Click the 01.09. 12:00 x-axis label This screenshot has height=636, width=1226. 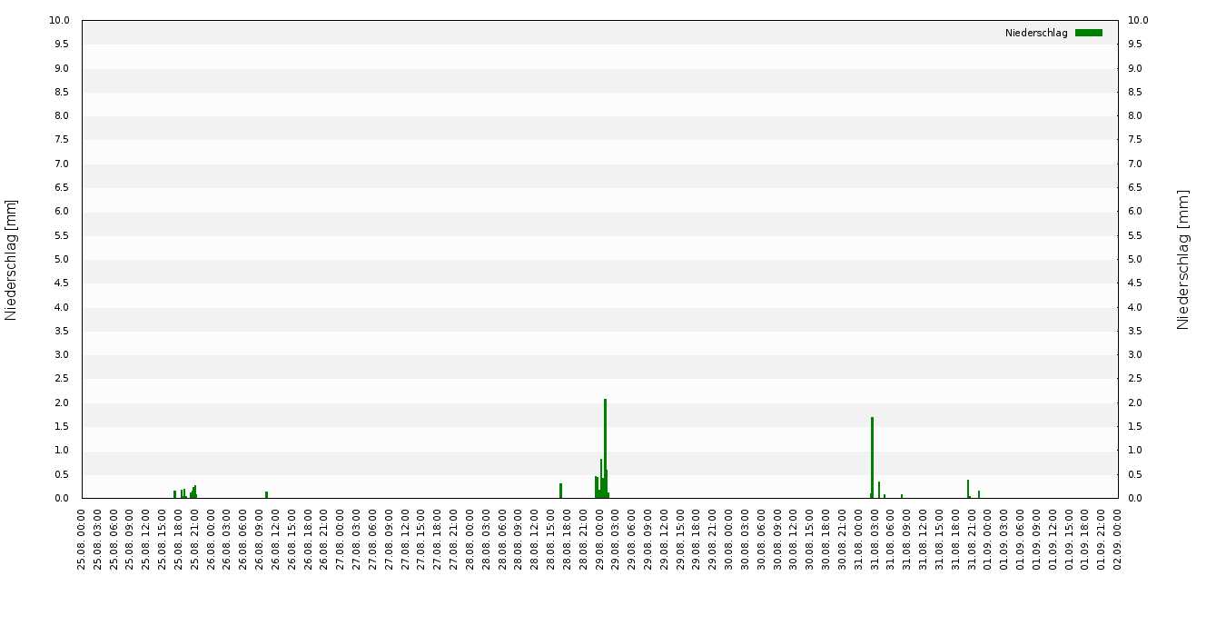(1053, 540)
